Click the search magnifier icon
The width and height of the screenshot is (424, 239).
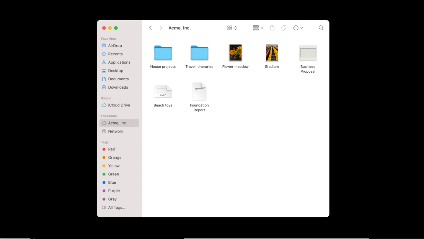point(321,28)
